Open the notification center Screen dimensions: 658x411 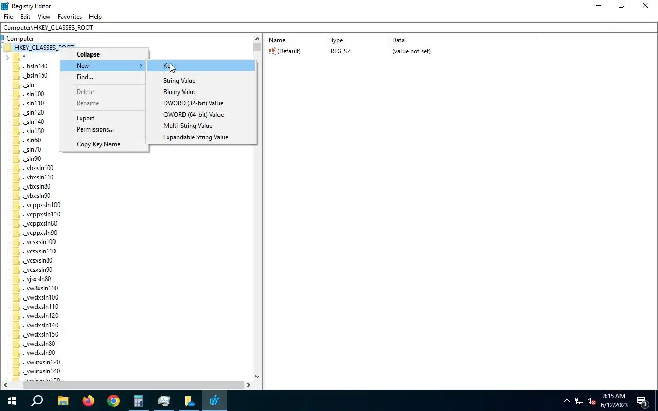[x=642, y=401]
